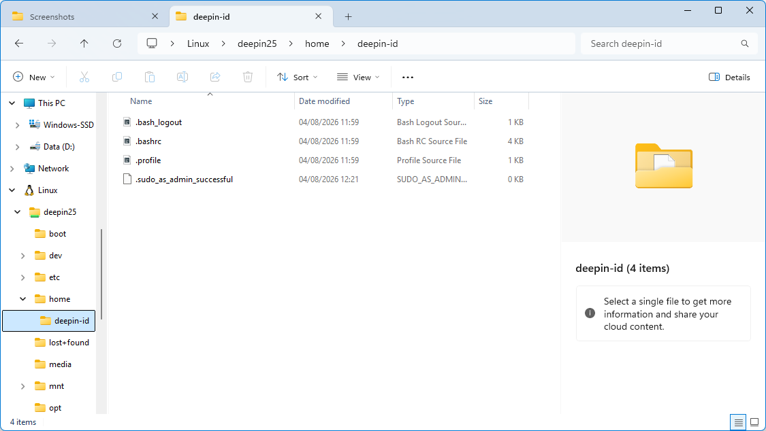
Task: Click the Share icon in toolbar
Action: tap(215, 77)
